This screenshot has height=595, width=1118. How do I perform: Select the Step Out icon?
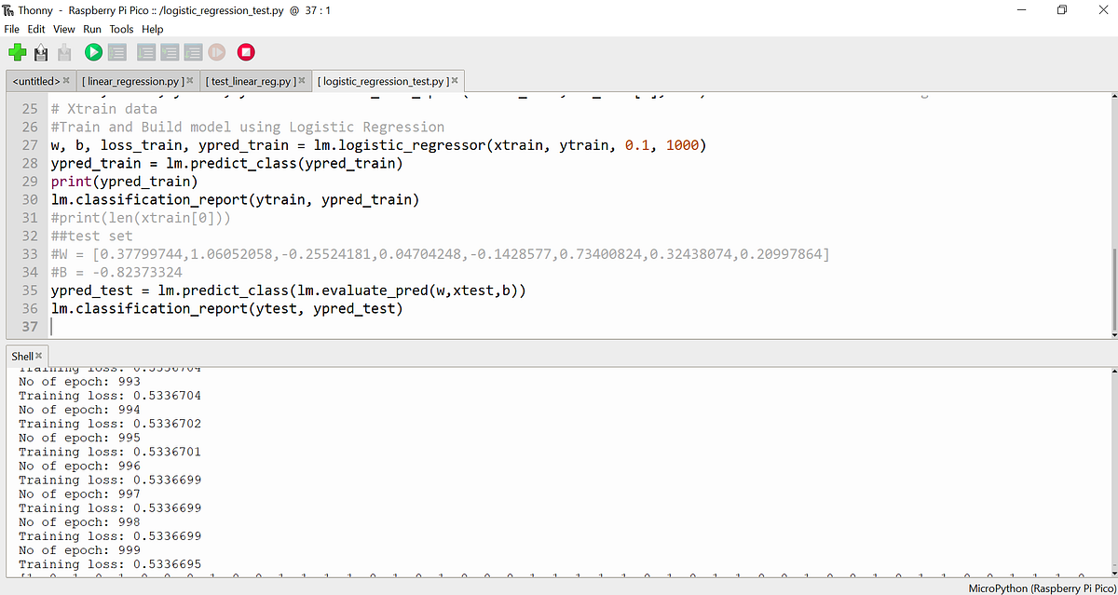pos(192,52)
